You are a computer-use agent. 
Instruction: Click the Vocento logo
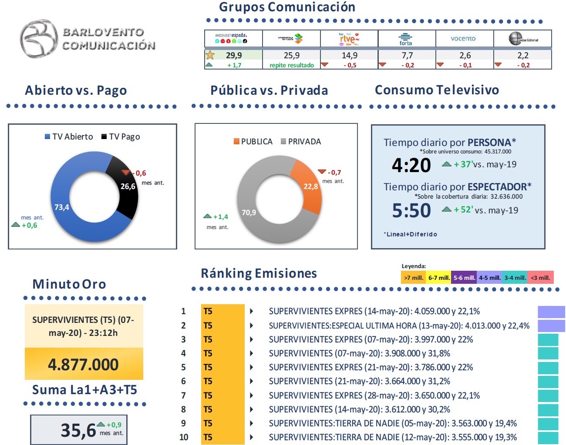[463, 38]
